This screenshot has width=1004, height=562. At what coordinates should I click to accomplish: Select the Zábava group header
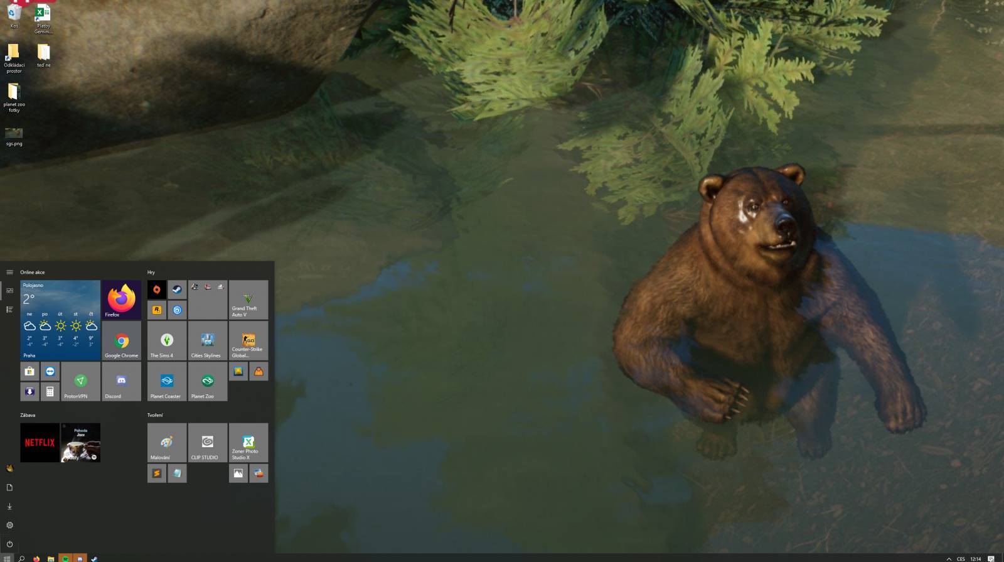pos(28,415)
